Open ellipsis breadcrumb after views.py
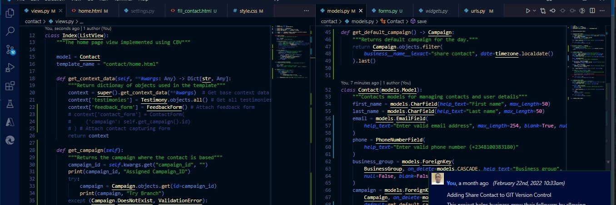This screenshot has height=205, width=616. [x=81, y=21]
